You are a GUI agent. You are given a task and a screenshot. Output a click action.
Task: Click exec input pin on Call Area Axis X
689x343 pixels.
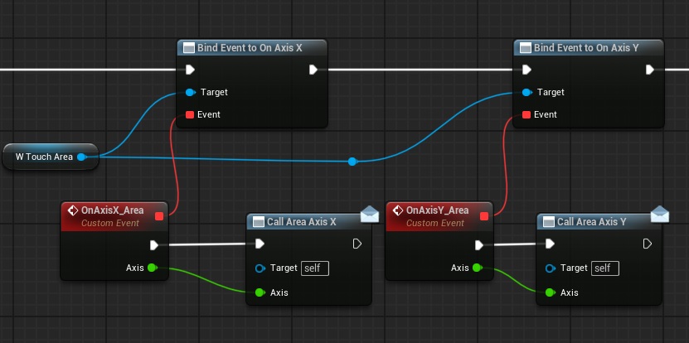(x=260, y=244)
